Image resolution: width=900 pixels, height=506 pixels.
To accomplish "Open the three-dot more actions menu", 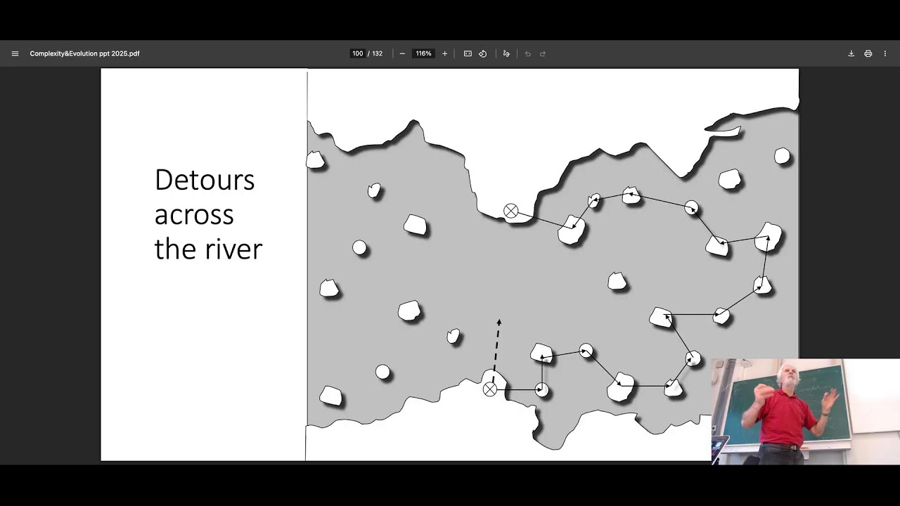I will tap(885, 53).
